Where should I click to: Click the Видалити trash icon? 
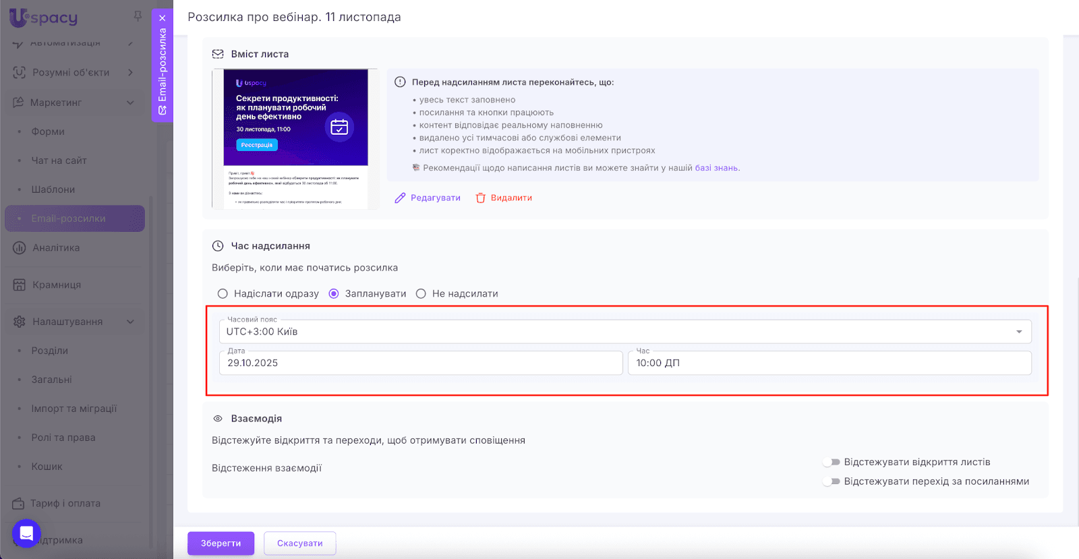(481, 198)
